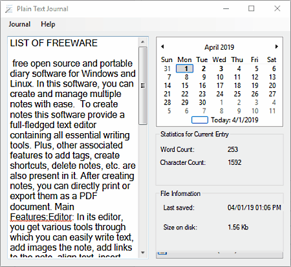Screen dimensions: 291x267
Task: Click into the journal text editor
Action: (73, 147)
